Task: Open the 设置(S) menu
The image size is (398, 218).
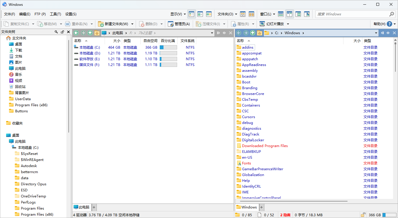Action: coord(71,14)
